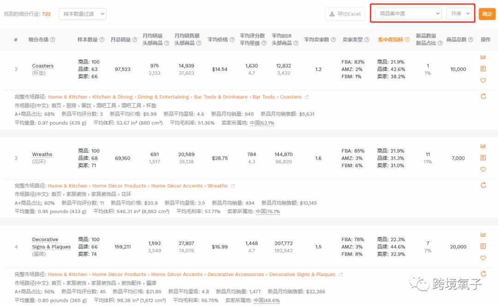This screenshot has width=498, height=306.
Task: Open Decorative Accessories path link
Action: tap(236, 275)
